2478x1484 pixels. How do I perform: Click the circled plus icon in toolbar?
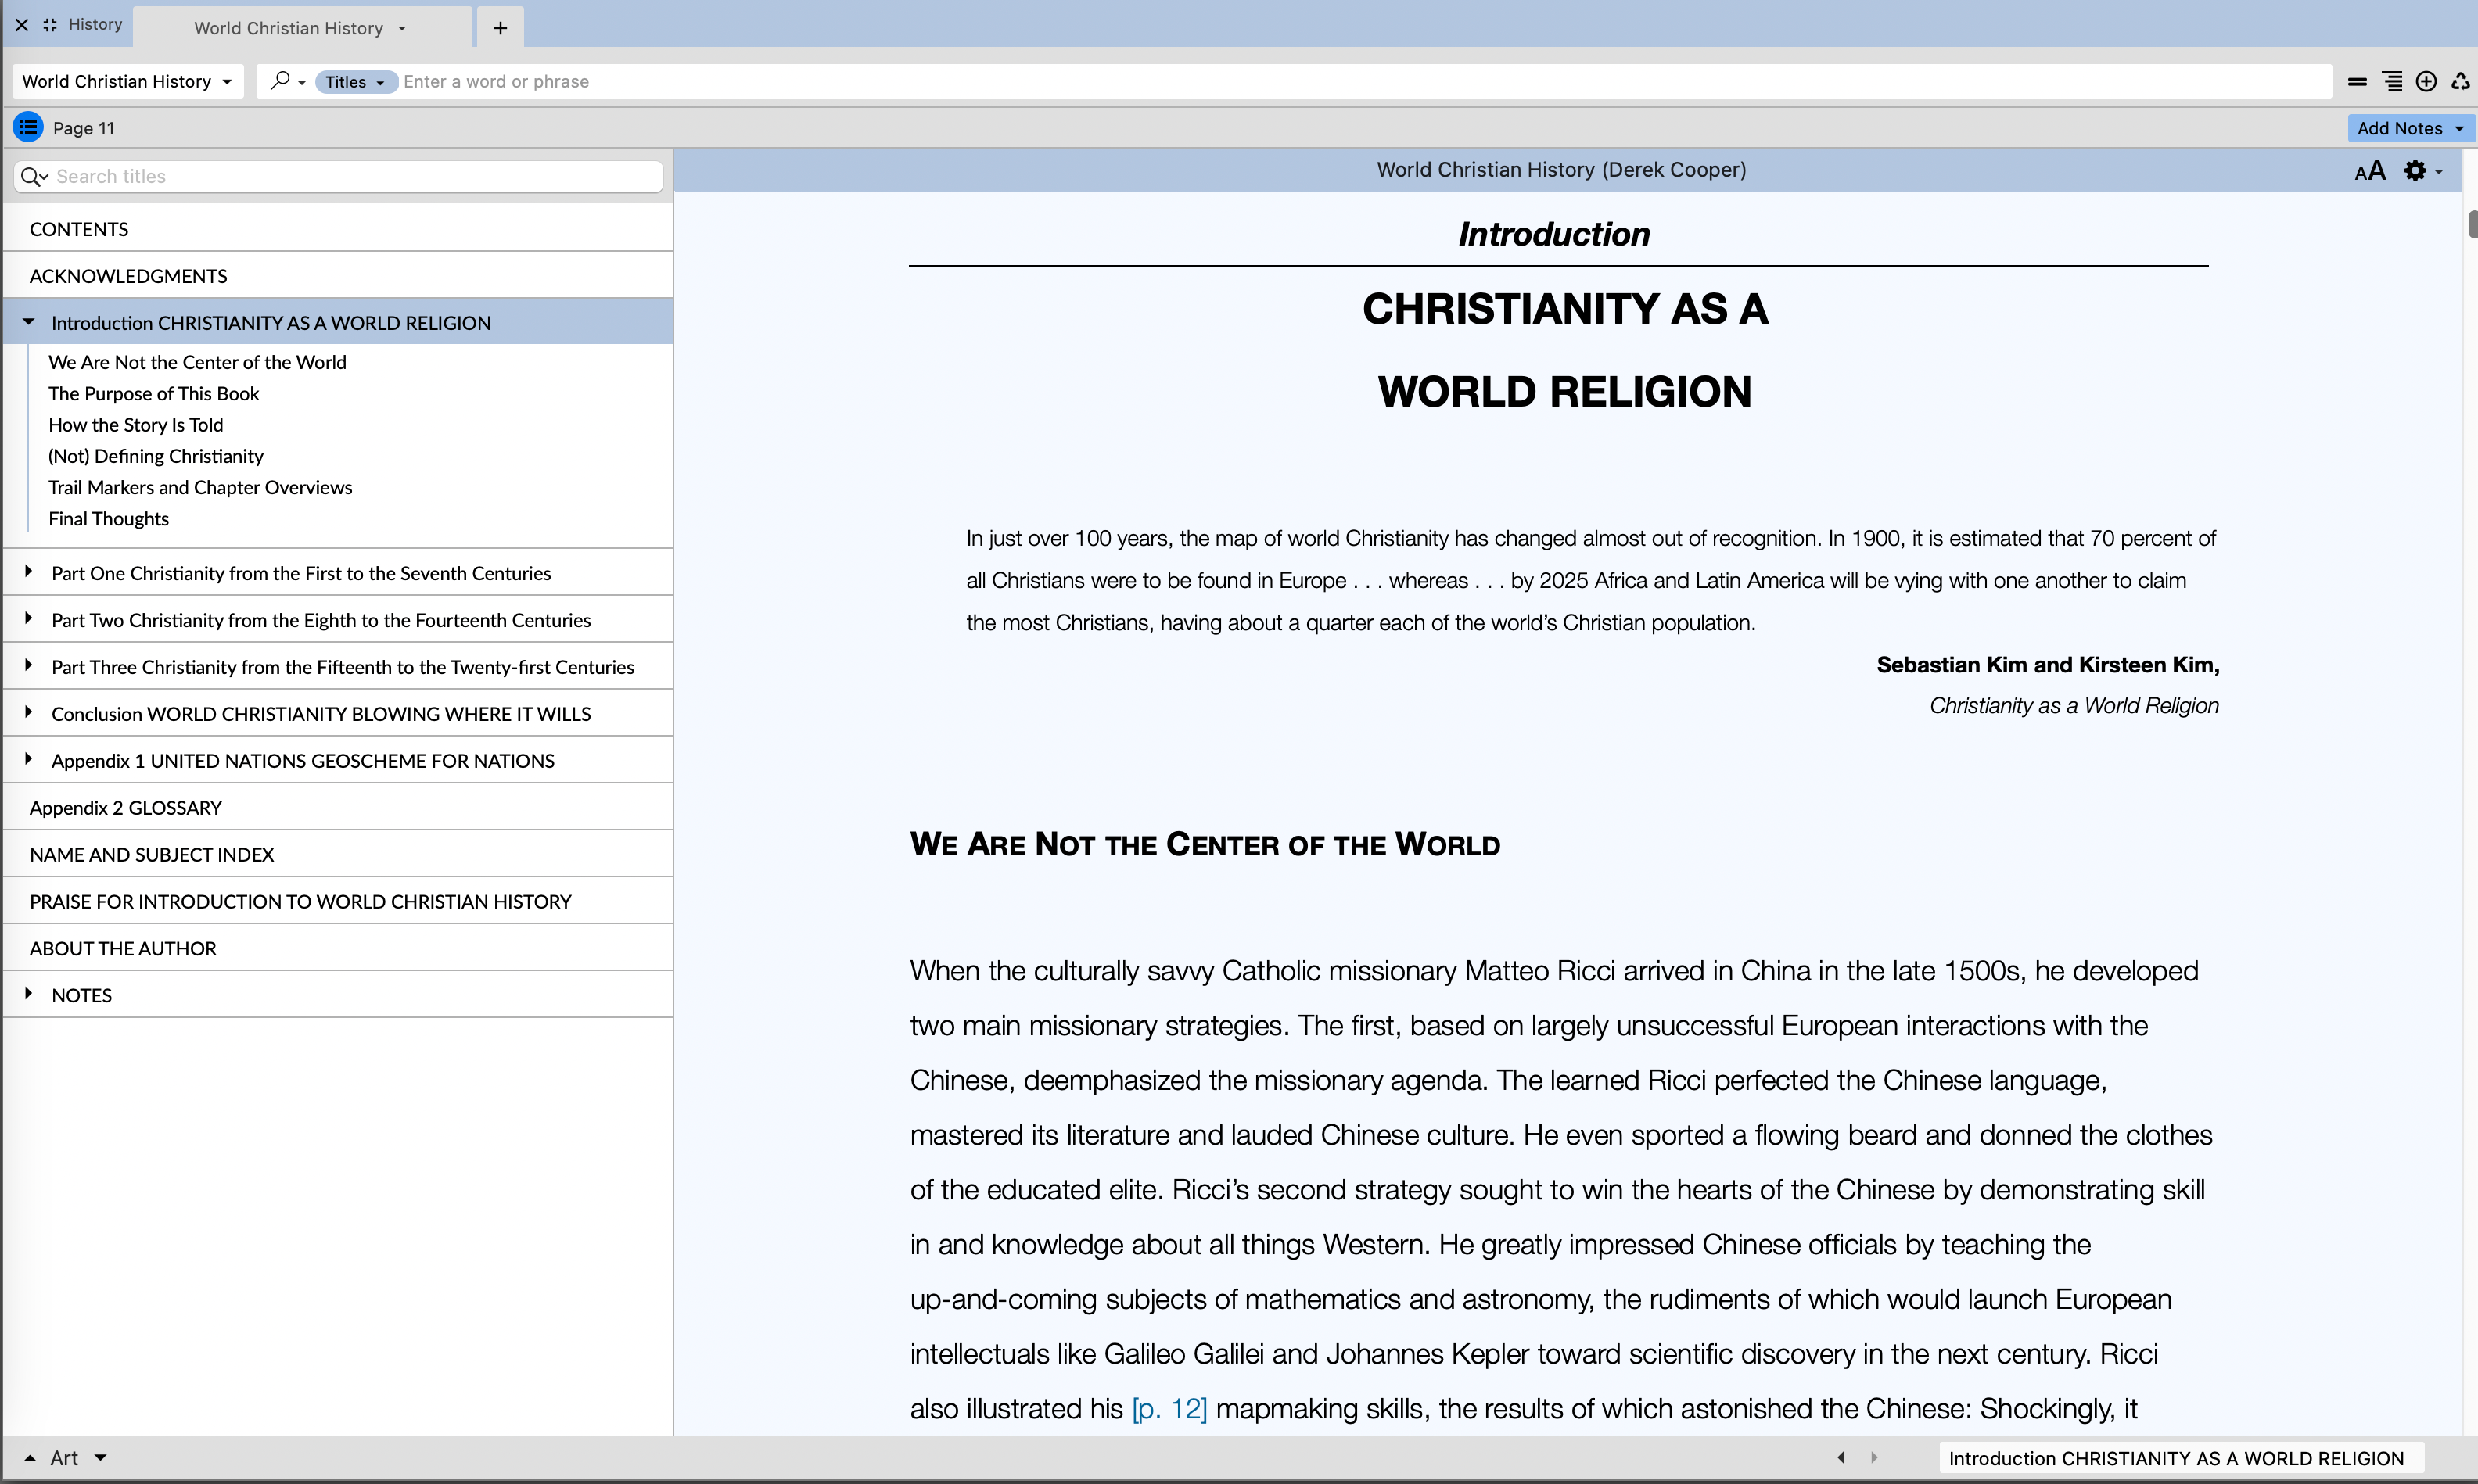(x=2426, y=82)
